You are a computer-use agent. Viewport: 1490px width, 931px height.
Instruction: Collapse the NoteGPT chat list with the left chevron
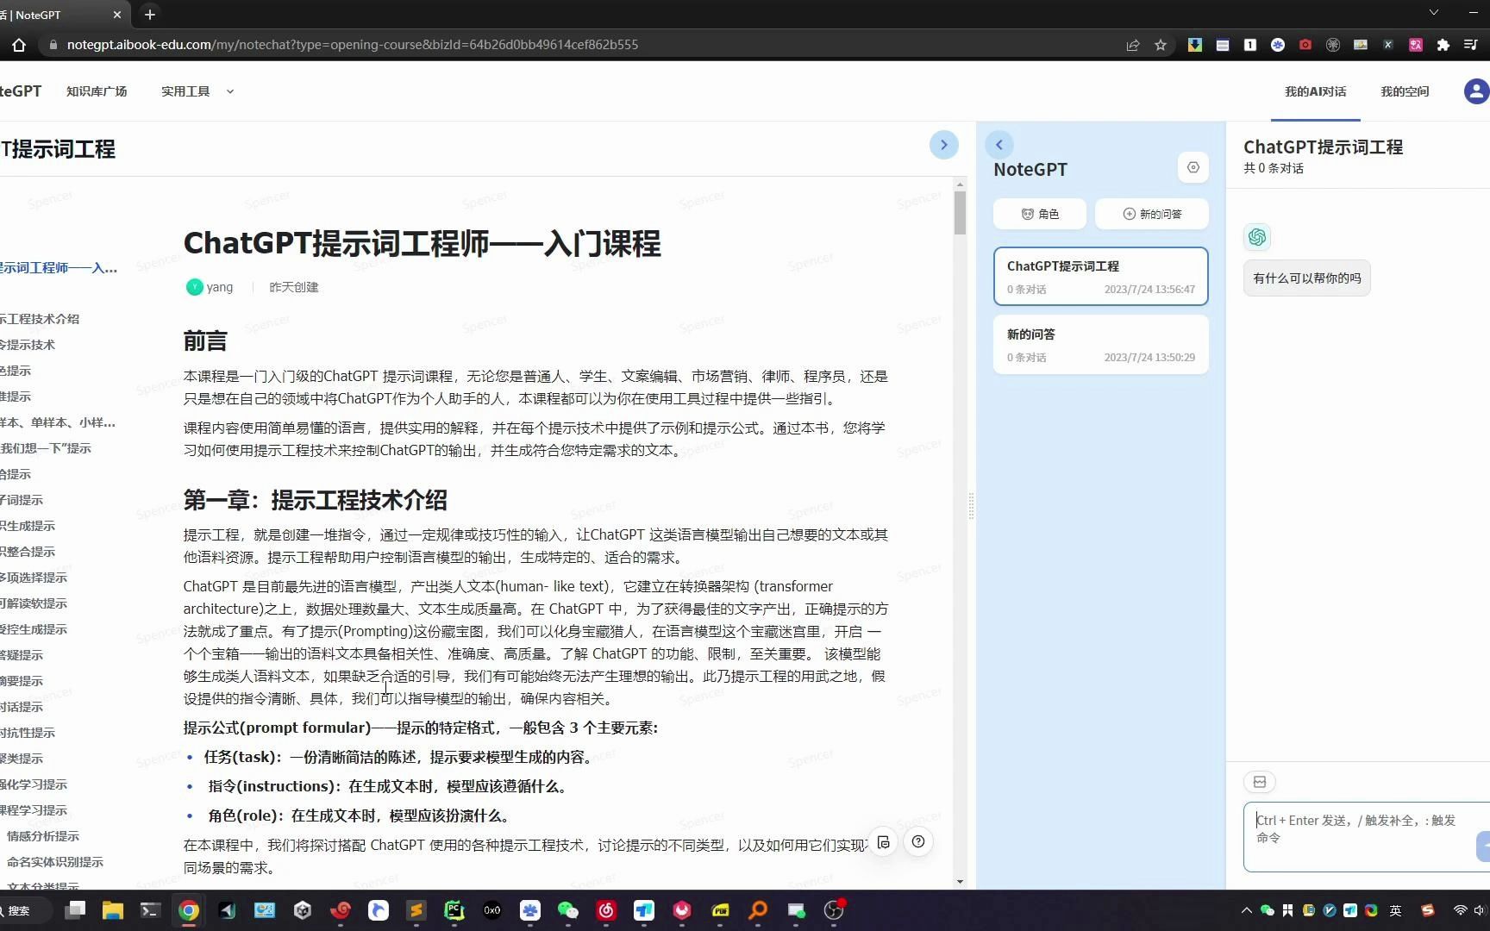999,145
